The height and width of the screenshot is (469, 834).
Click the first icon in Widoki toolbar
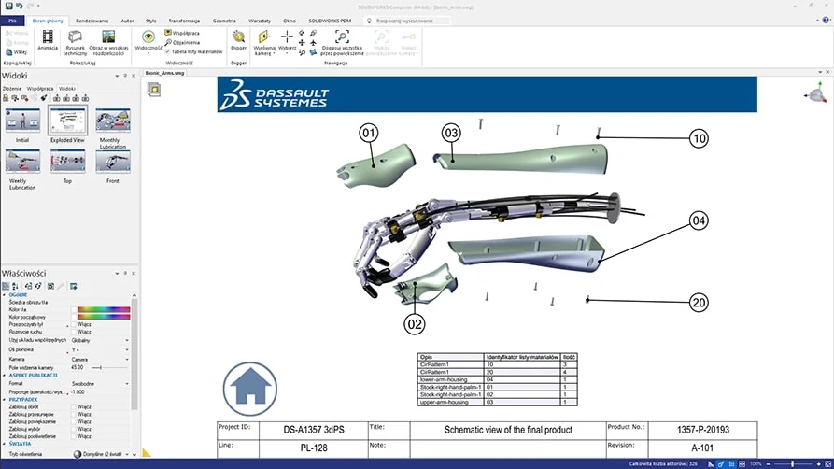click(6, 98)
